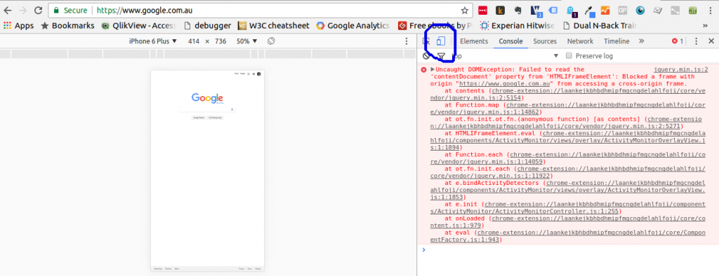
Task: Open the ComponentFactory.js:1:943 stack link
Action: click(x=568, y=236)
